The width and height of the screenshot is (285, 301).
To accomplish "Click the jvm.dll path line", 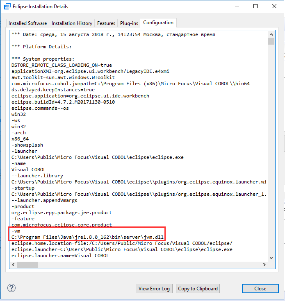I will click(87, 237).
